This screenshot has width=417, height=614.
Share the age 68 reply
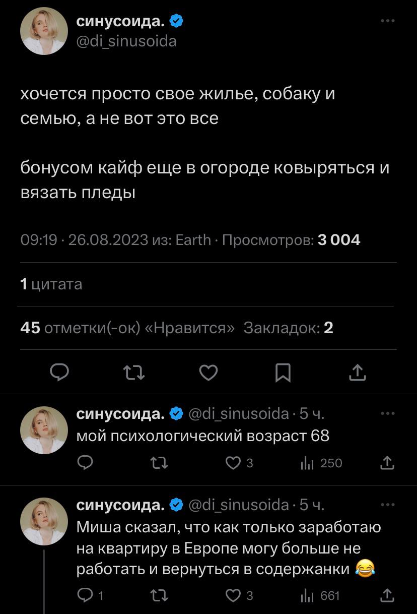387,463
